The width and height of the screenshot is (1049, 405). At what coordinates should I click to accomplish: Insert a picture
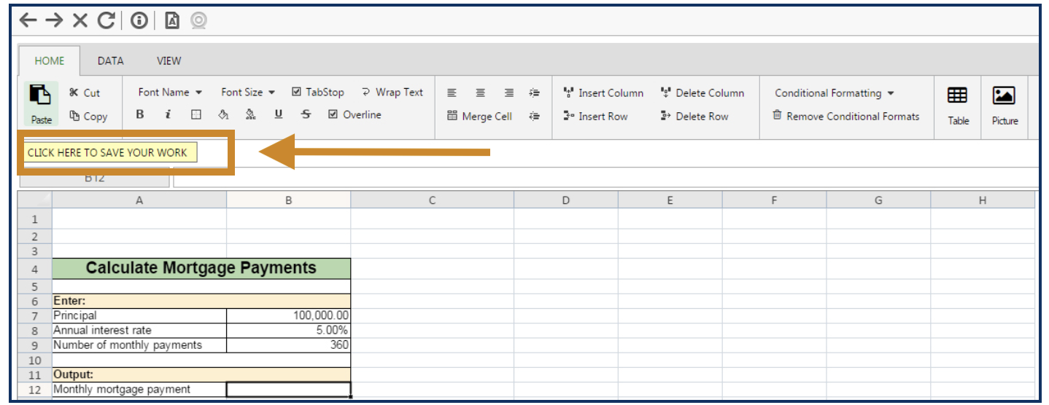click(1005, 106)
